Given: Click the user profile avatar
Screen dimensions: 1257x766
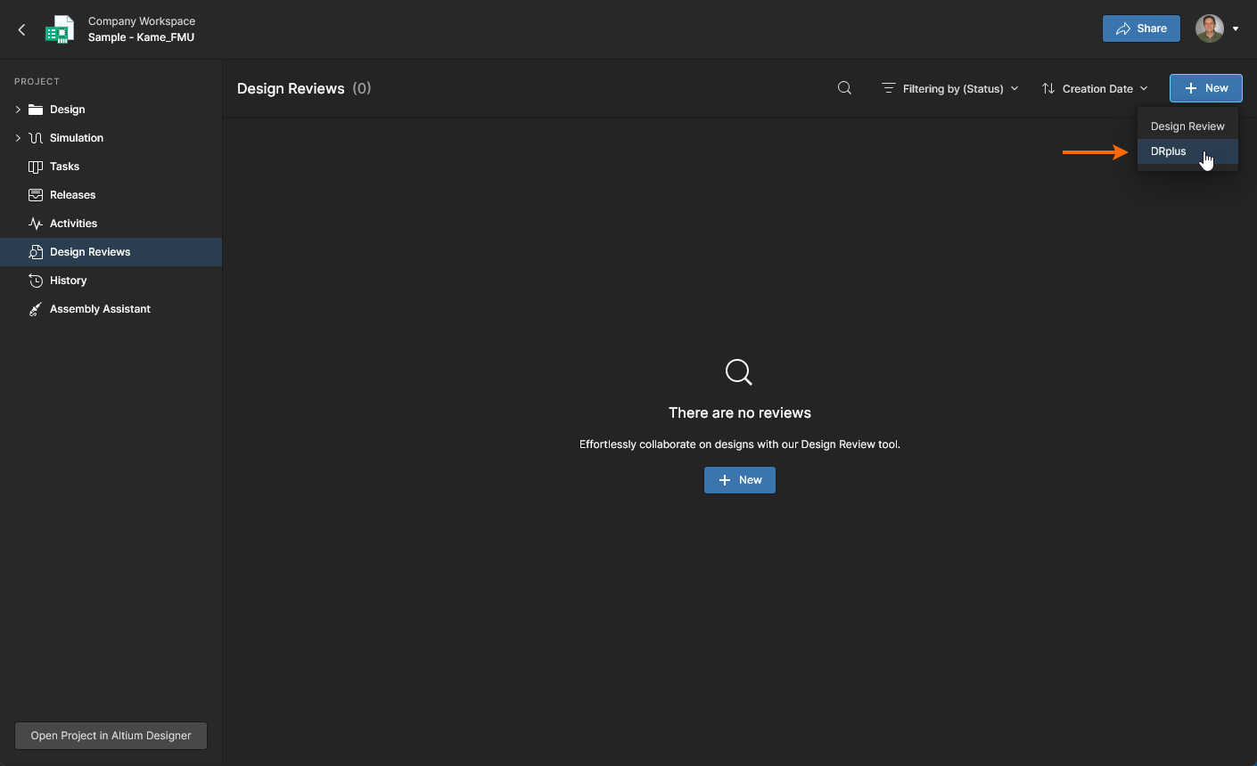Looking at the screenshot, I should (1210, 29).
